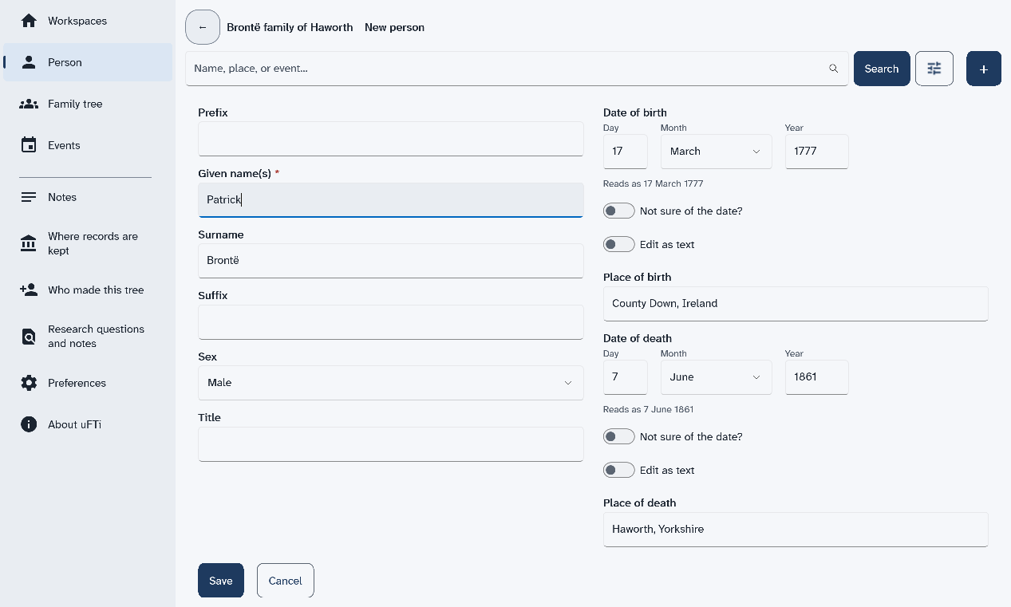Click the records repository building icon
This screenshot has height=607, width=1011.
tap(29, 243)
